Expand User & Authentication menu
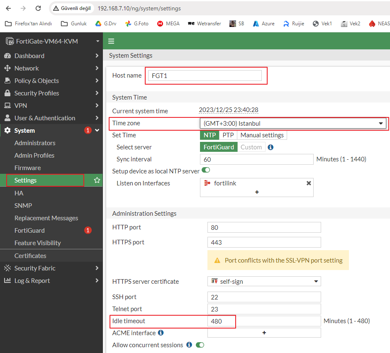This screenshot has height=353, width=390. pyautogui.click(x=51, y=118)
